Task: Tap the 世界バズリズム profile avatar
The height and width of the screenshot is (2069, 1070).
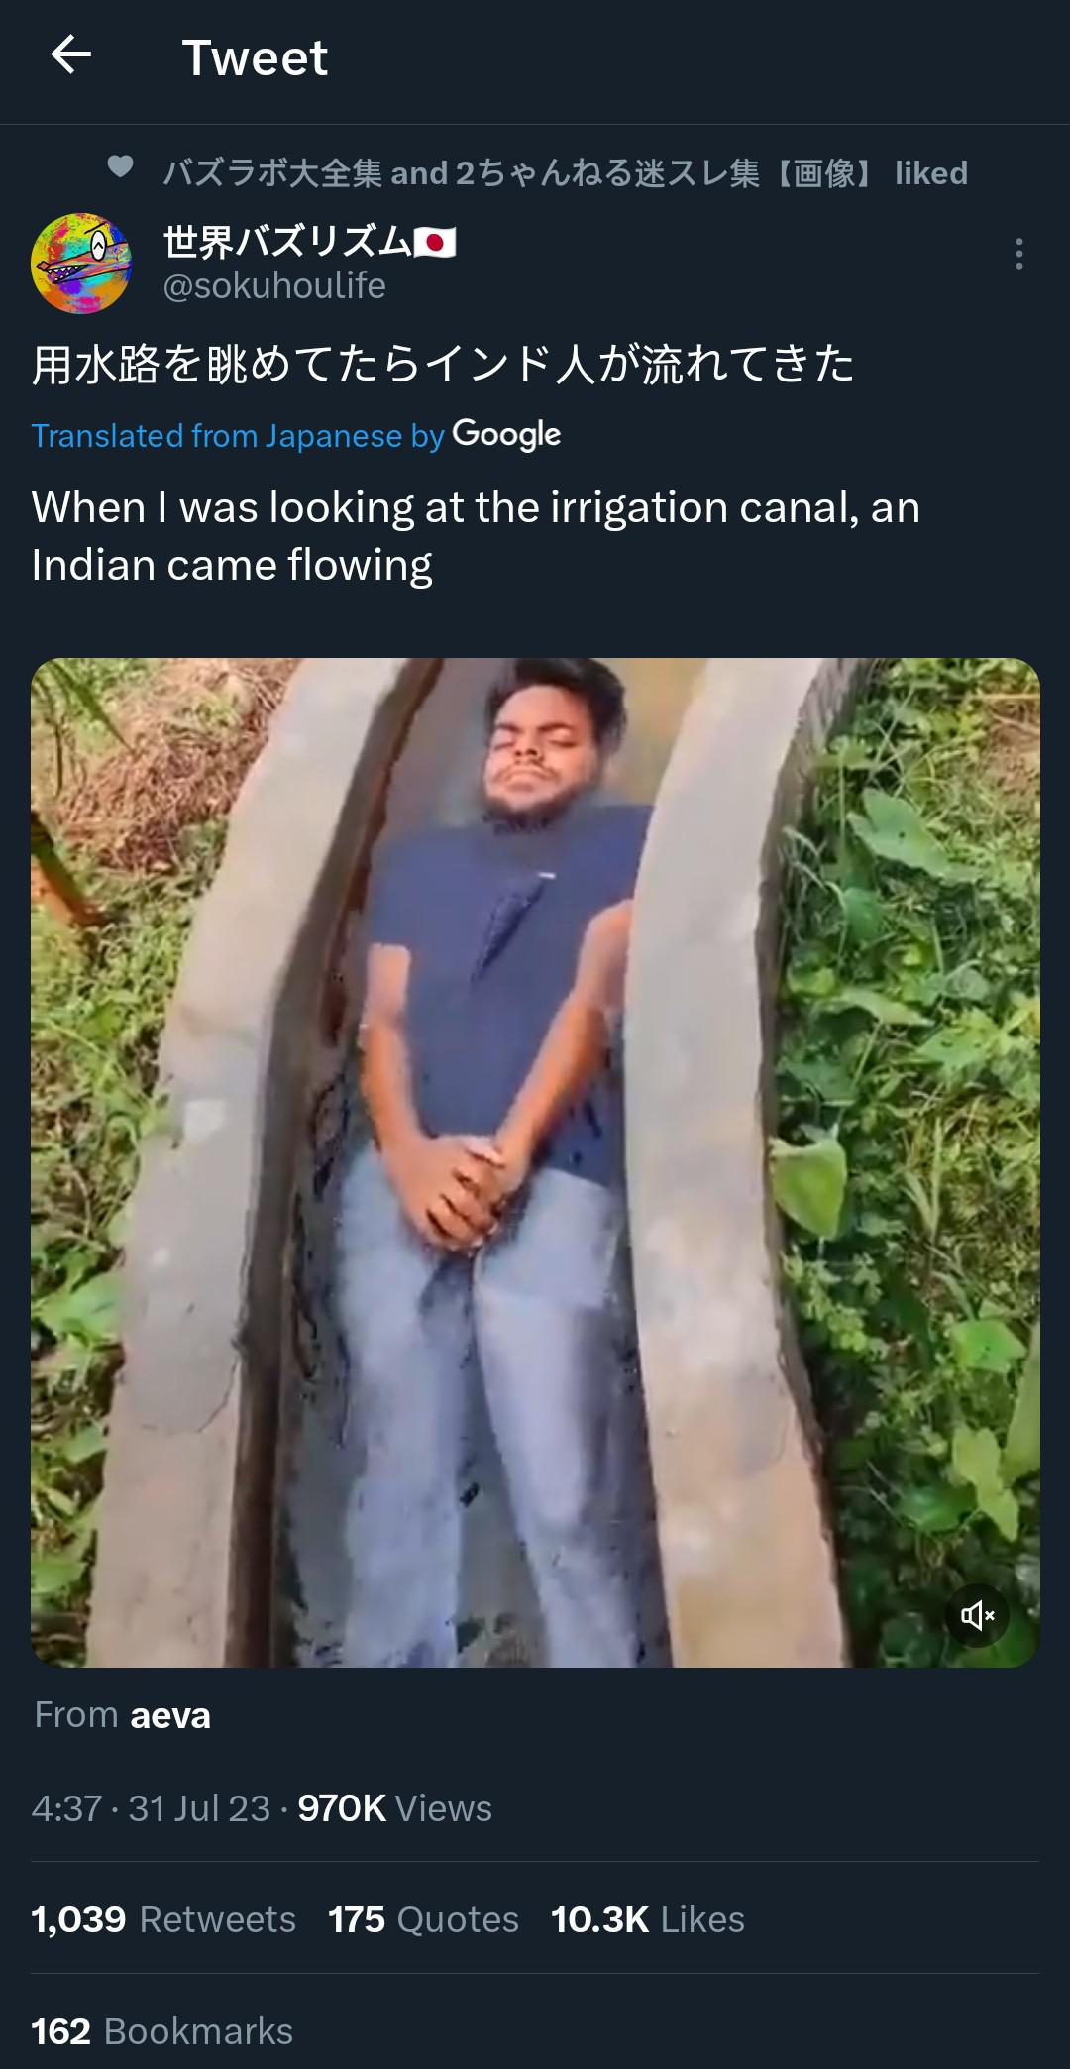Action: tap(81, 263)
